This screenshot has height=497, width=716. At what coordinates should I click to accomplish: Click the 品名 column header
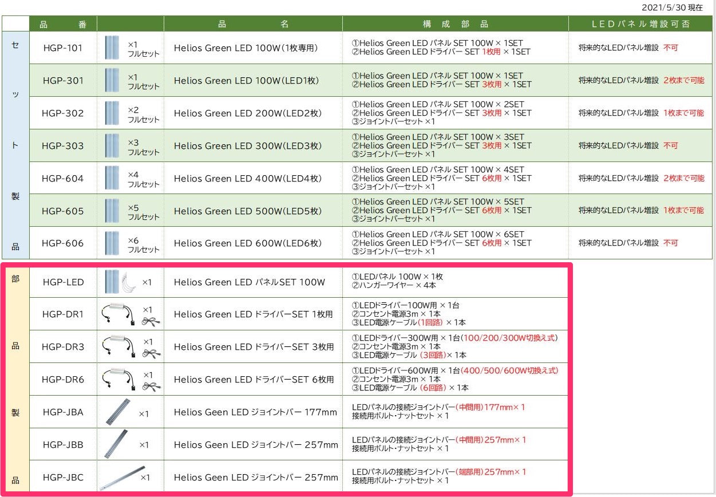pyautogui.click(x=253, y=24)
